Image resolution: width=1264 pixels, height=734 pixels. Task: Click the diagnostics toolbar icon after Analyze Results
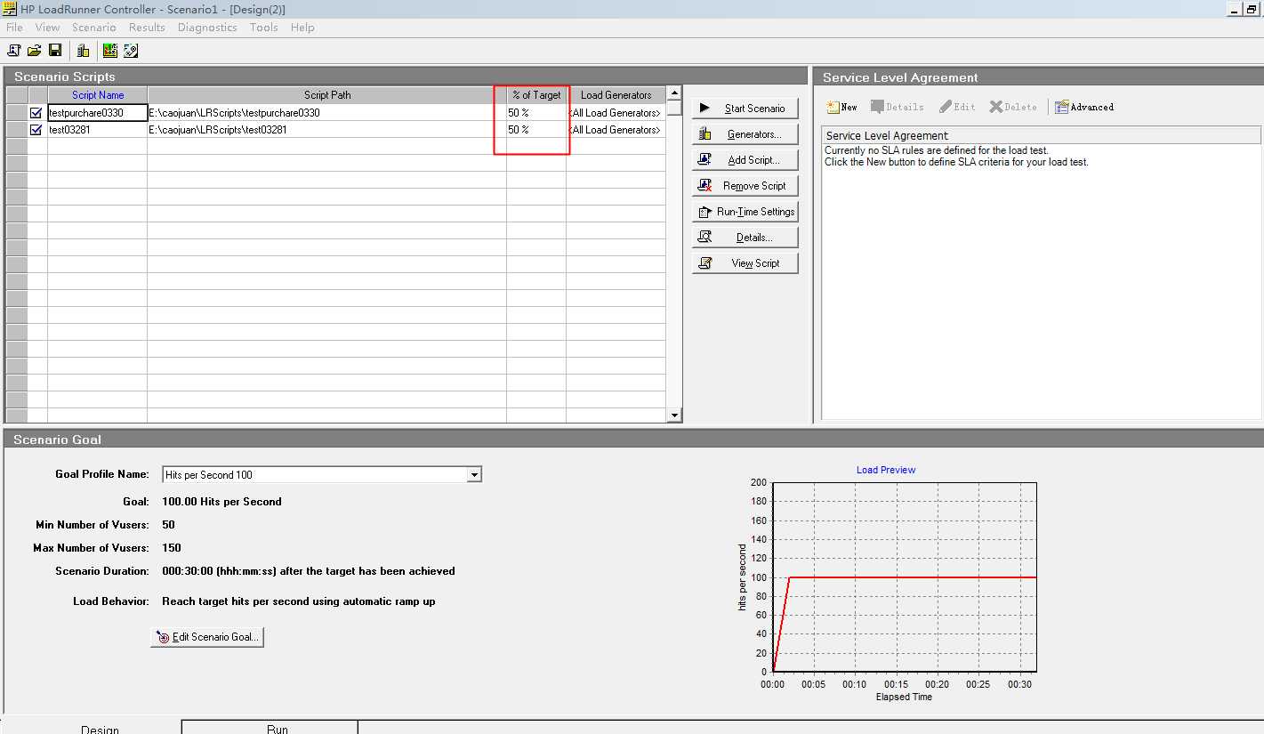coord(131,51)
